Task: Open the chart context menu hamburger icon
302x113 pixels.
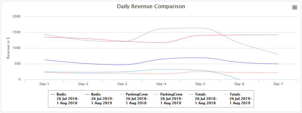Action: [x=294, y=8]
